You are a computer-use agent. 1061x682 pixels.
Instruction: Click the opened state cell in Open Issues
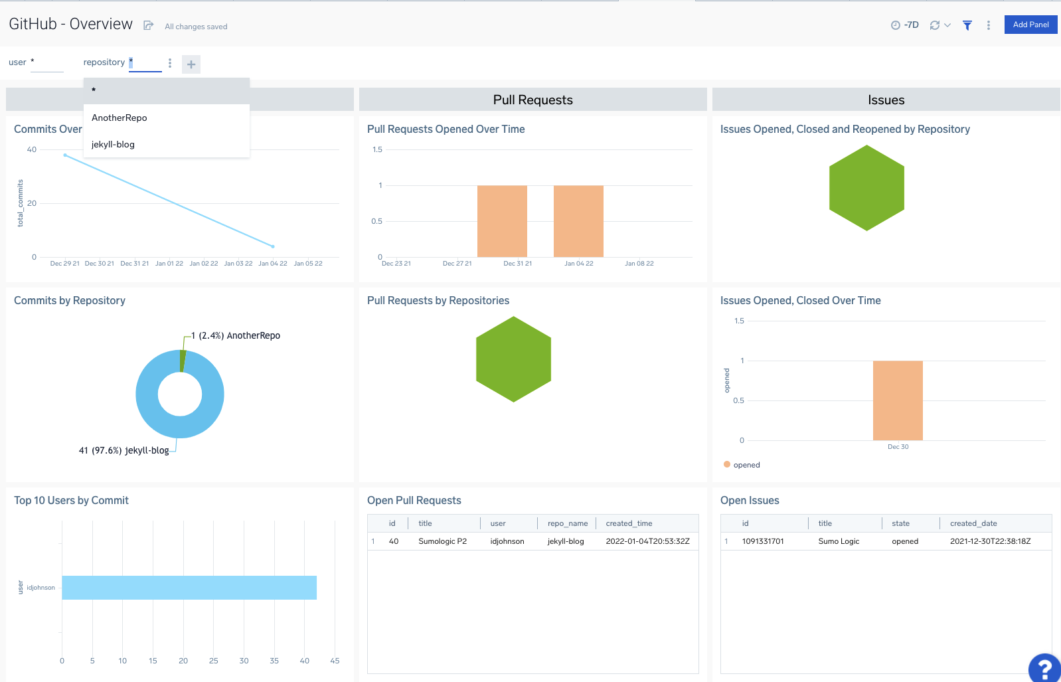coord(905,541)
